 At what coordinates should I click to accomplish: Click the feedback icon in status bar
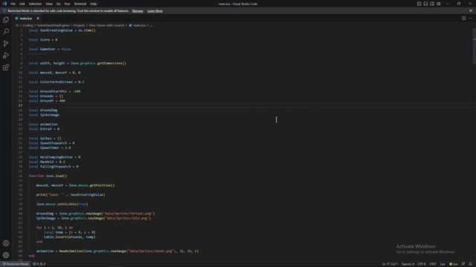point(463,264)
